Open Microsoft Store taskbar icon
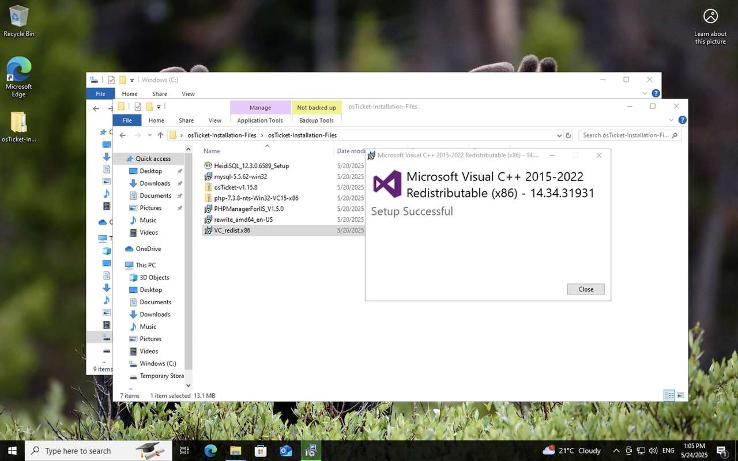 point(261,451)
